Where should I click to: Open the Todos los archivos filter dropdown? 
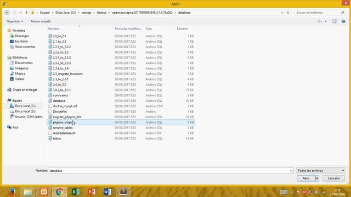point(320,171)
